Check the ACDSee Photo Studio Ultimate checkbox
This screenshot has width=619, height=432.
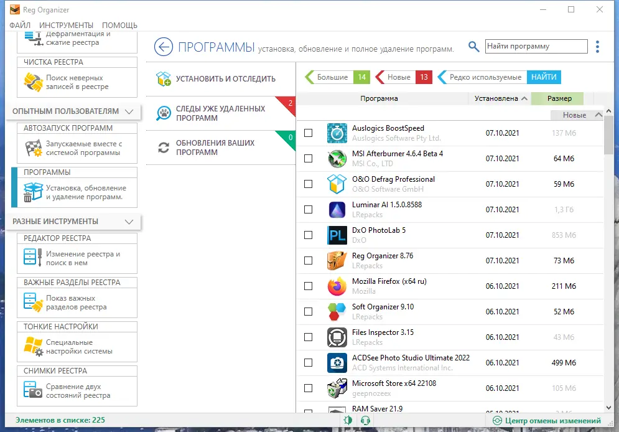pyautogui.click(x=309, y=362)
